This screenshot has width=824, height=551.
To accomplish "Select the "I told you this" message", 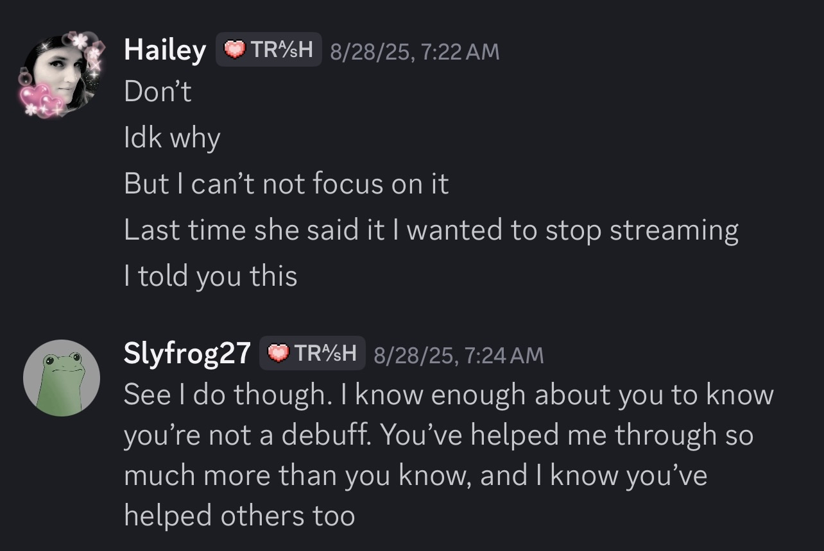I will pos(210,276).
